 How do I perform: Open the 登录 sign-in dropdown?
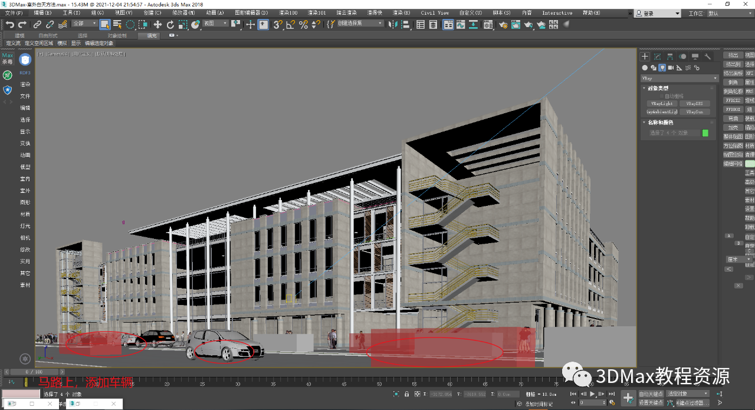tap(658, 13)
